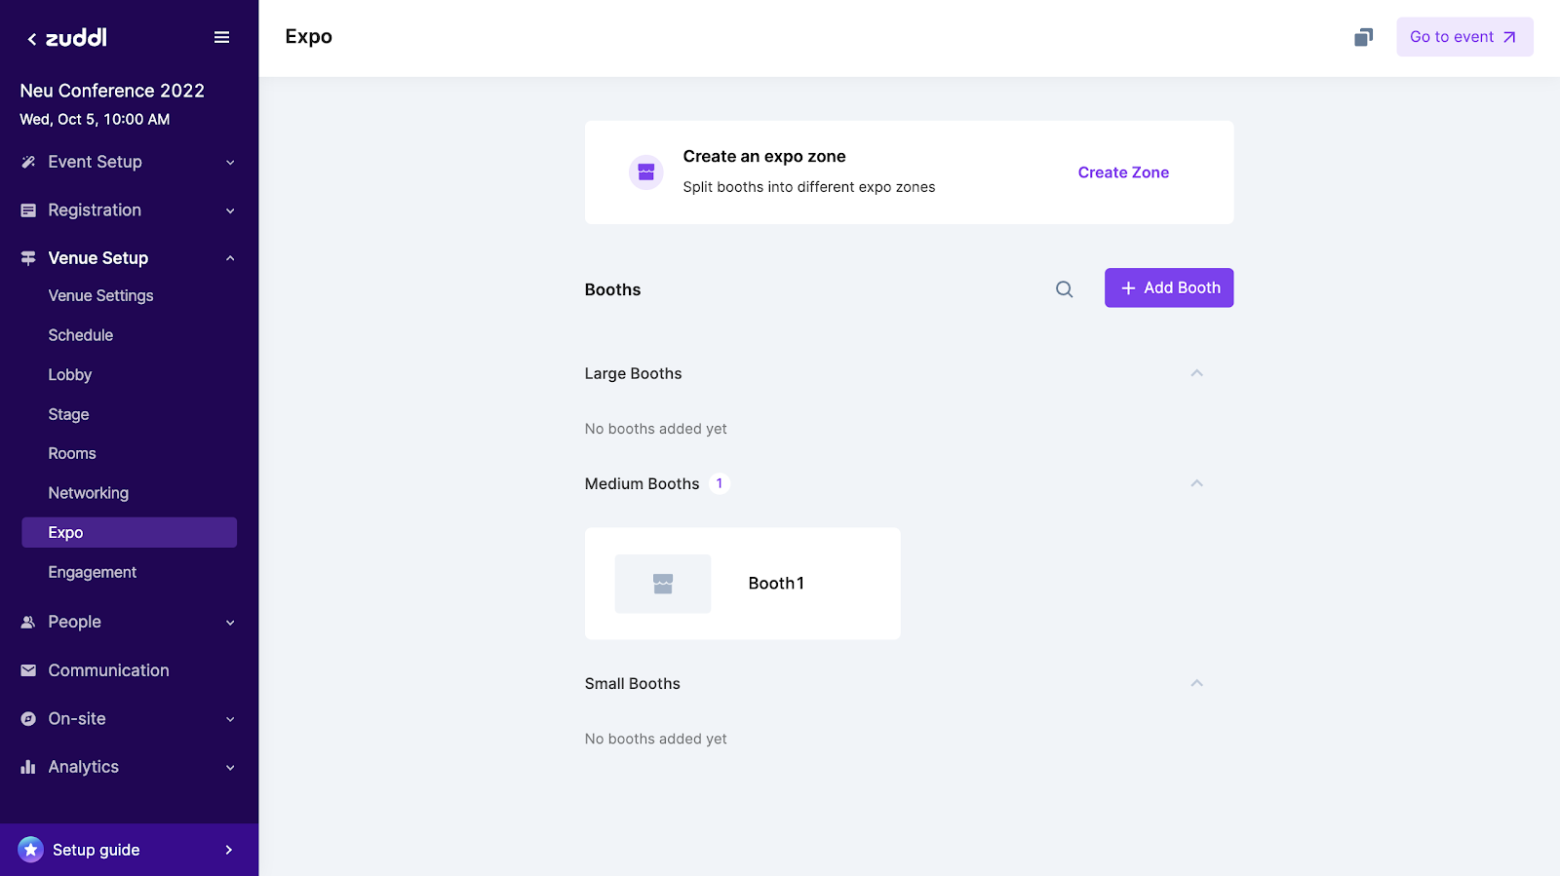Screen dimensions: 1560x876
Task: Click the Booth1 placeholder thumbnail
Action: pyautogui.click(x=663, y=584)
